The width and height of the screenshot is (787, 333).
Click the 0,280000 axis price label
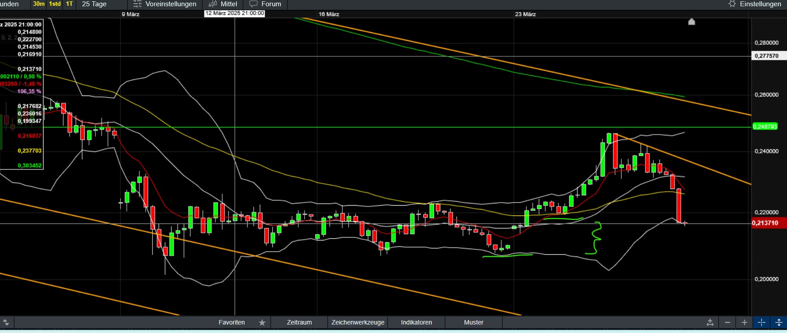(767, 43)
